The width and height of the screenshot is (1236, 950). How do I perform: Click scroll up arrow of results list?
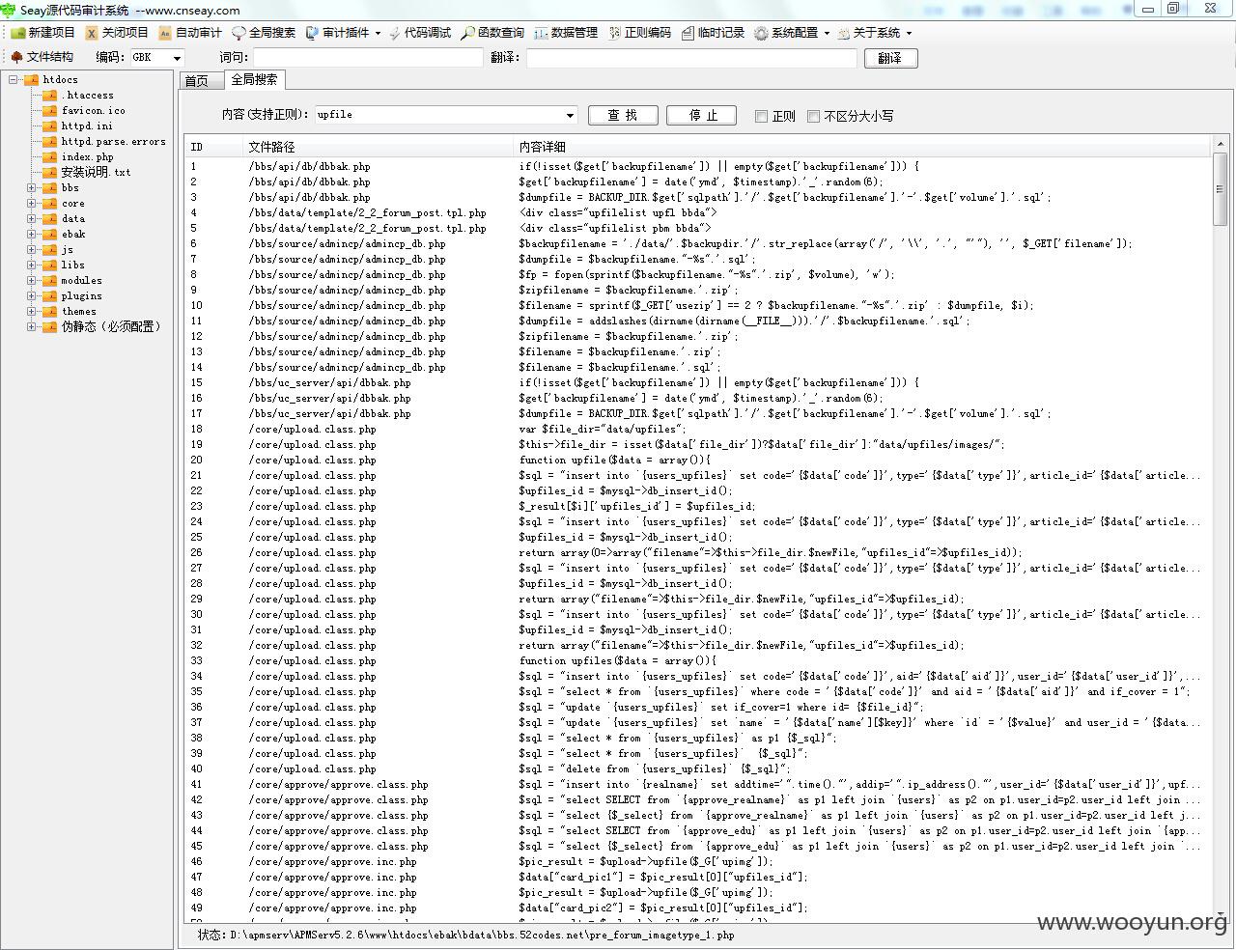tap(1220, 144)
